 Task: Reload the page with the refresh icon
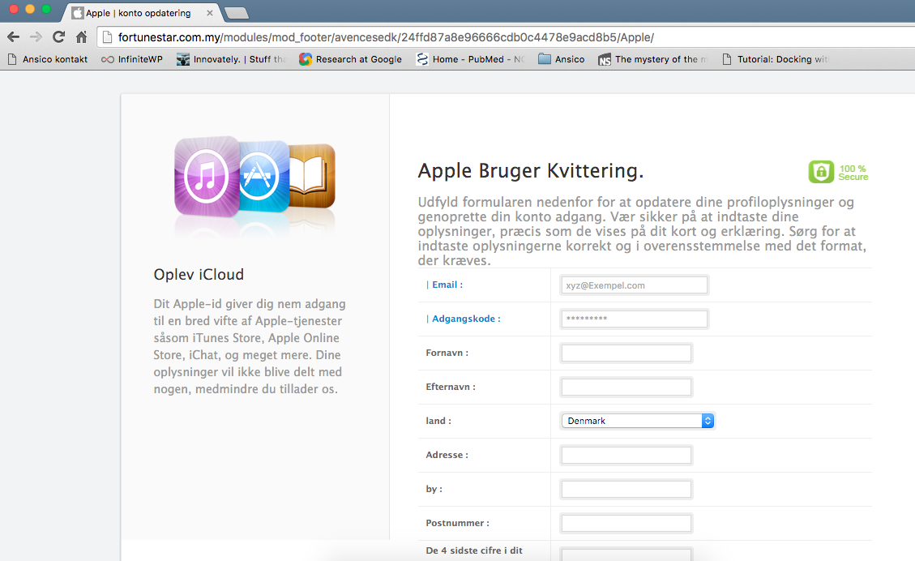58,37
